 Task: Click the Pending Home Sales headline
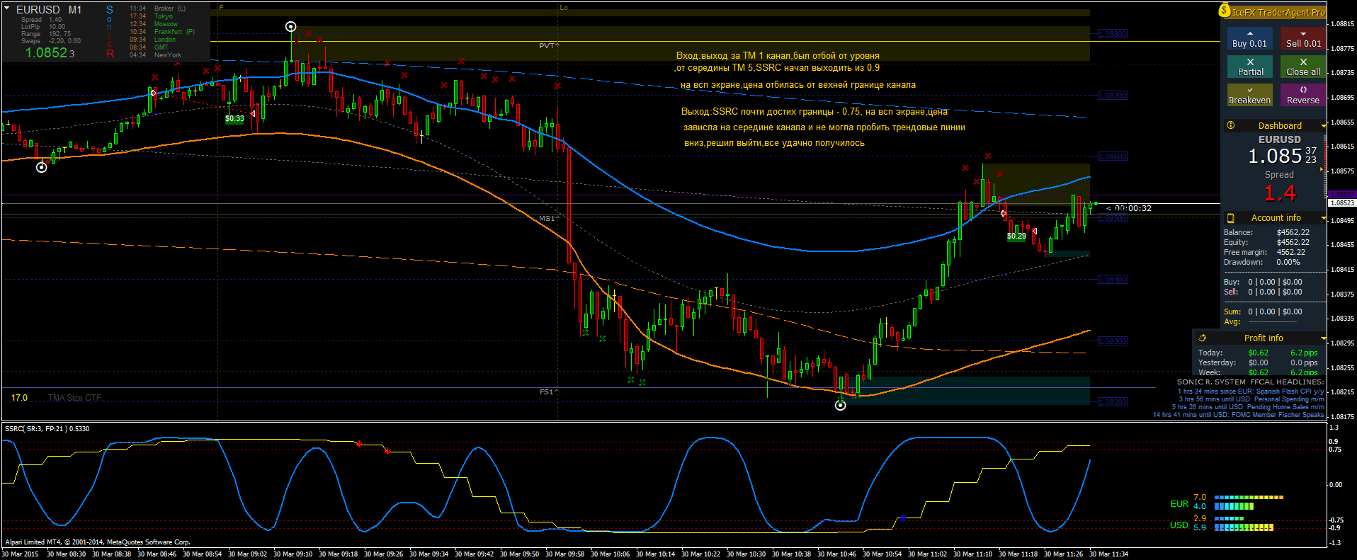tap(1248, 407)
